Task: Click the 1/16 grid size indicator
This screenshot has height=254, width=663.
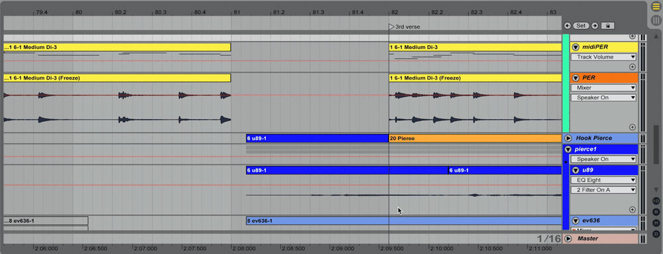Action: 549,239
